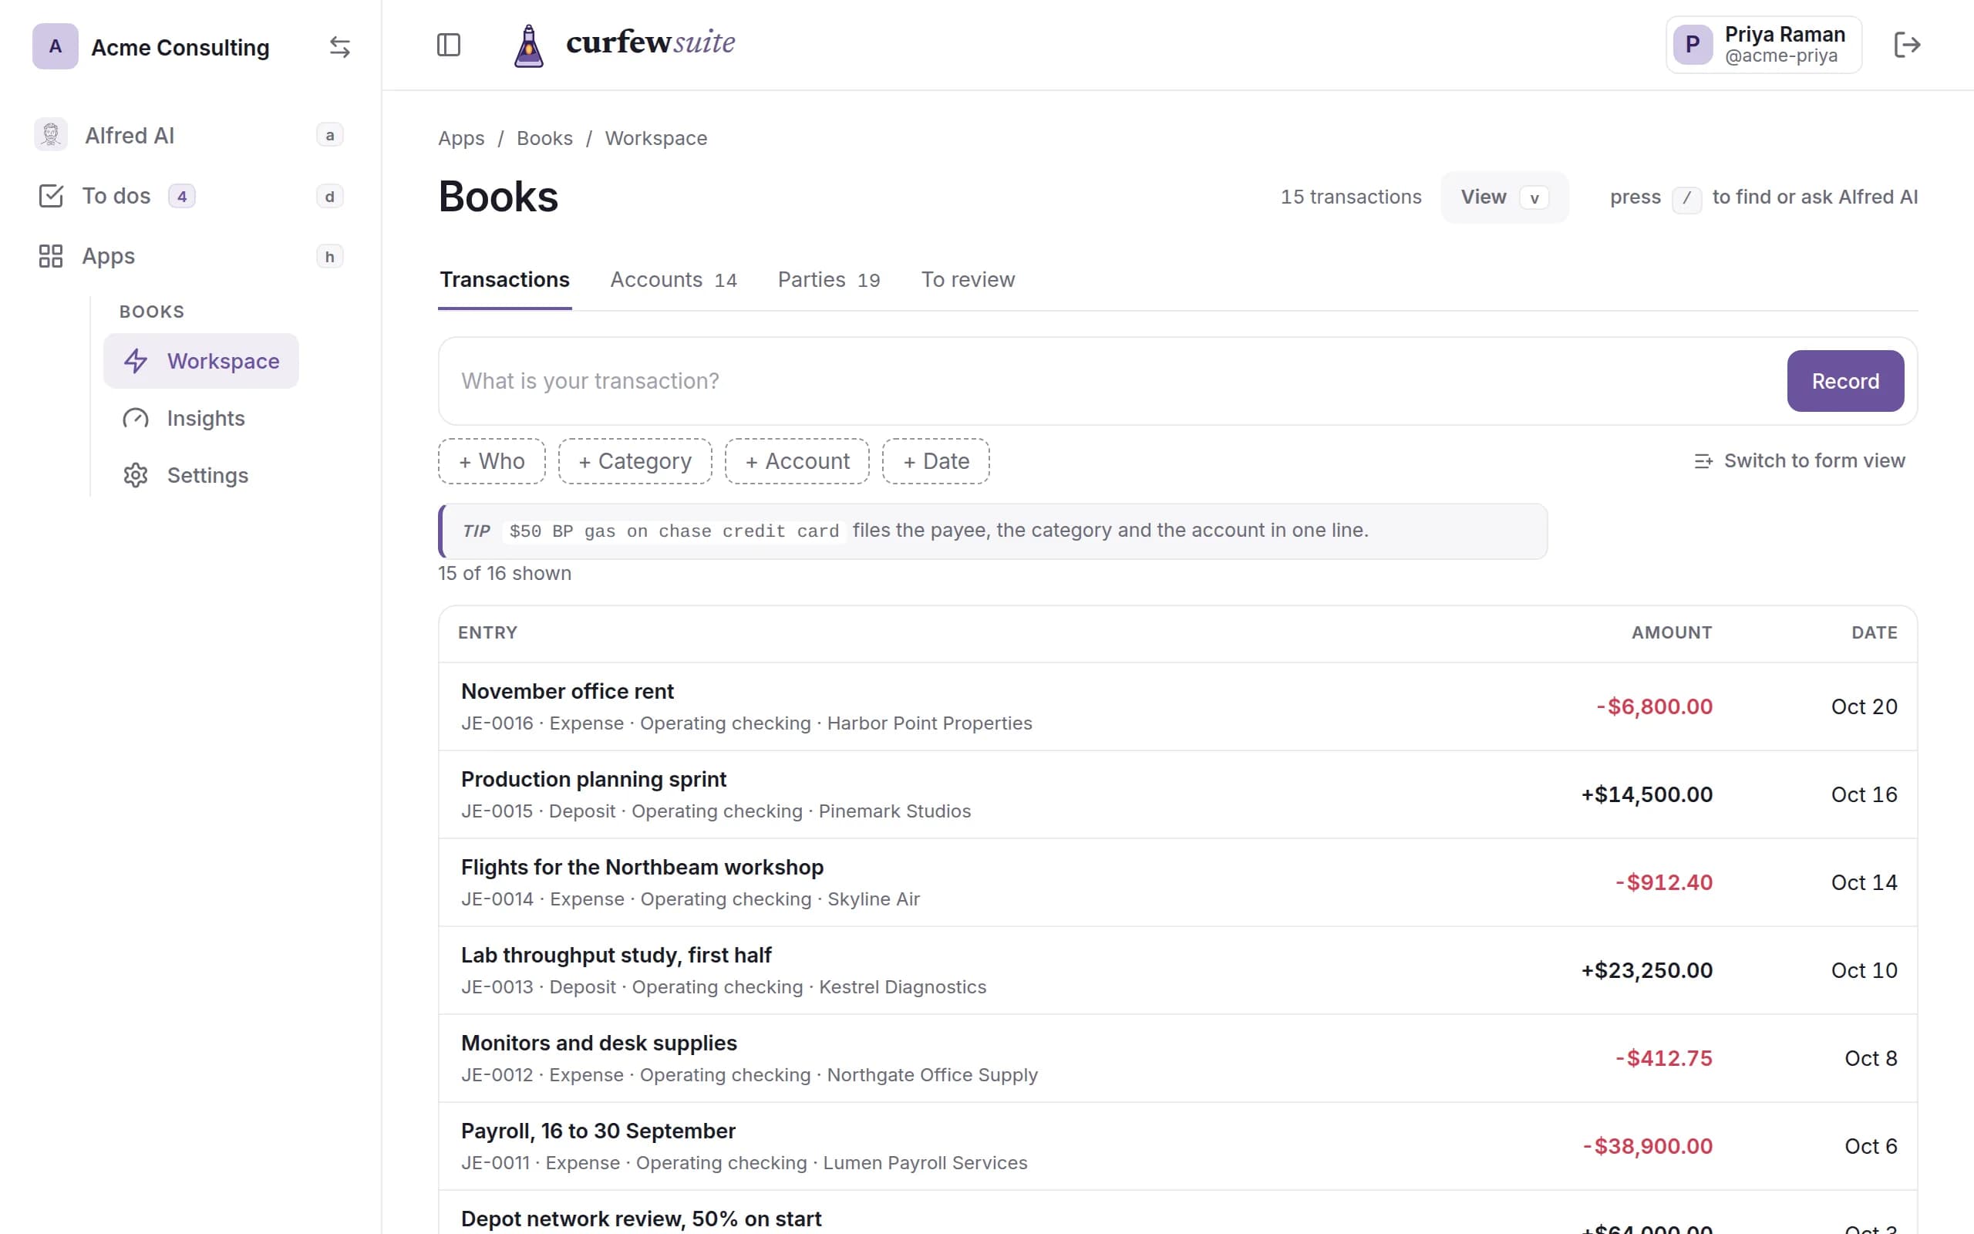Viewport: 1974px width, 1234px height.
Task: Click Switch to form view
Action: click(x=1800, y=461)
